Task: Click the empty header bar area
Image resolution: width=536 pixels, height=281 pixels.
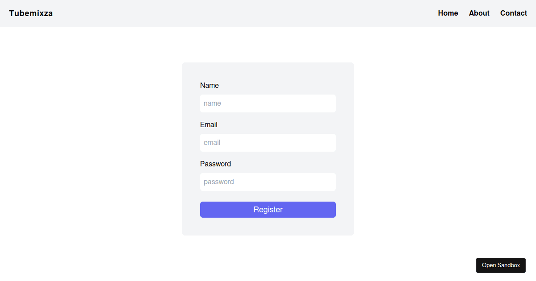Action: click(246, 13)
